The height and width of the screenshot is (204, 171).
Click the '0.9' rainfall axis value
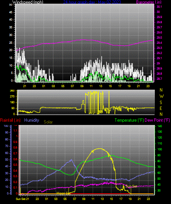pos(15,142)
